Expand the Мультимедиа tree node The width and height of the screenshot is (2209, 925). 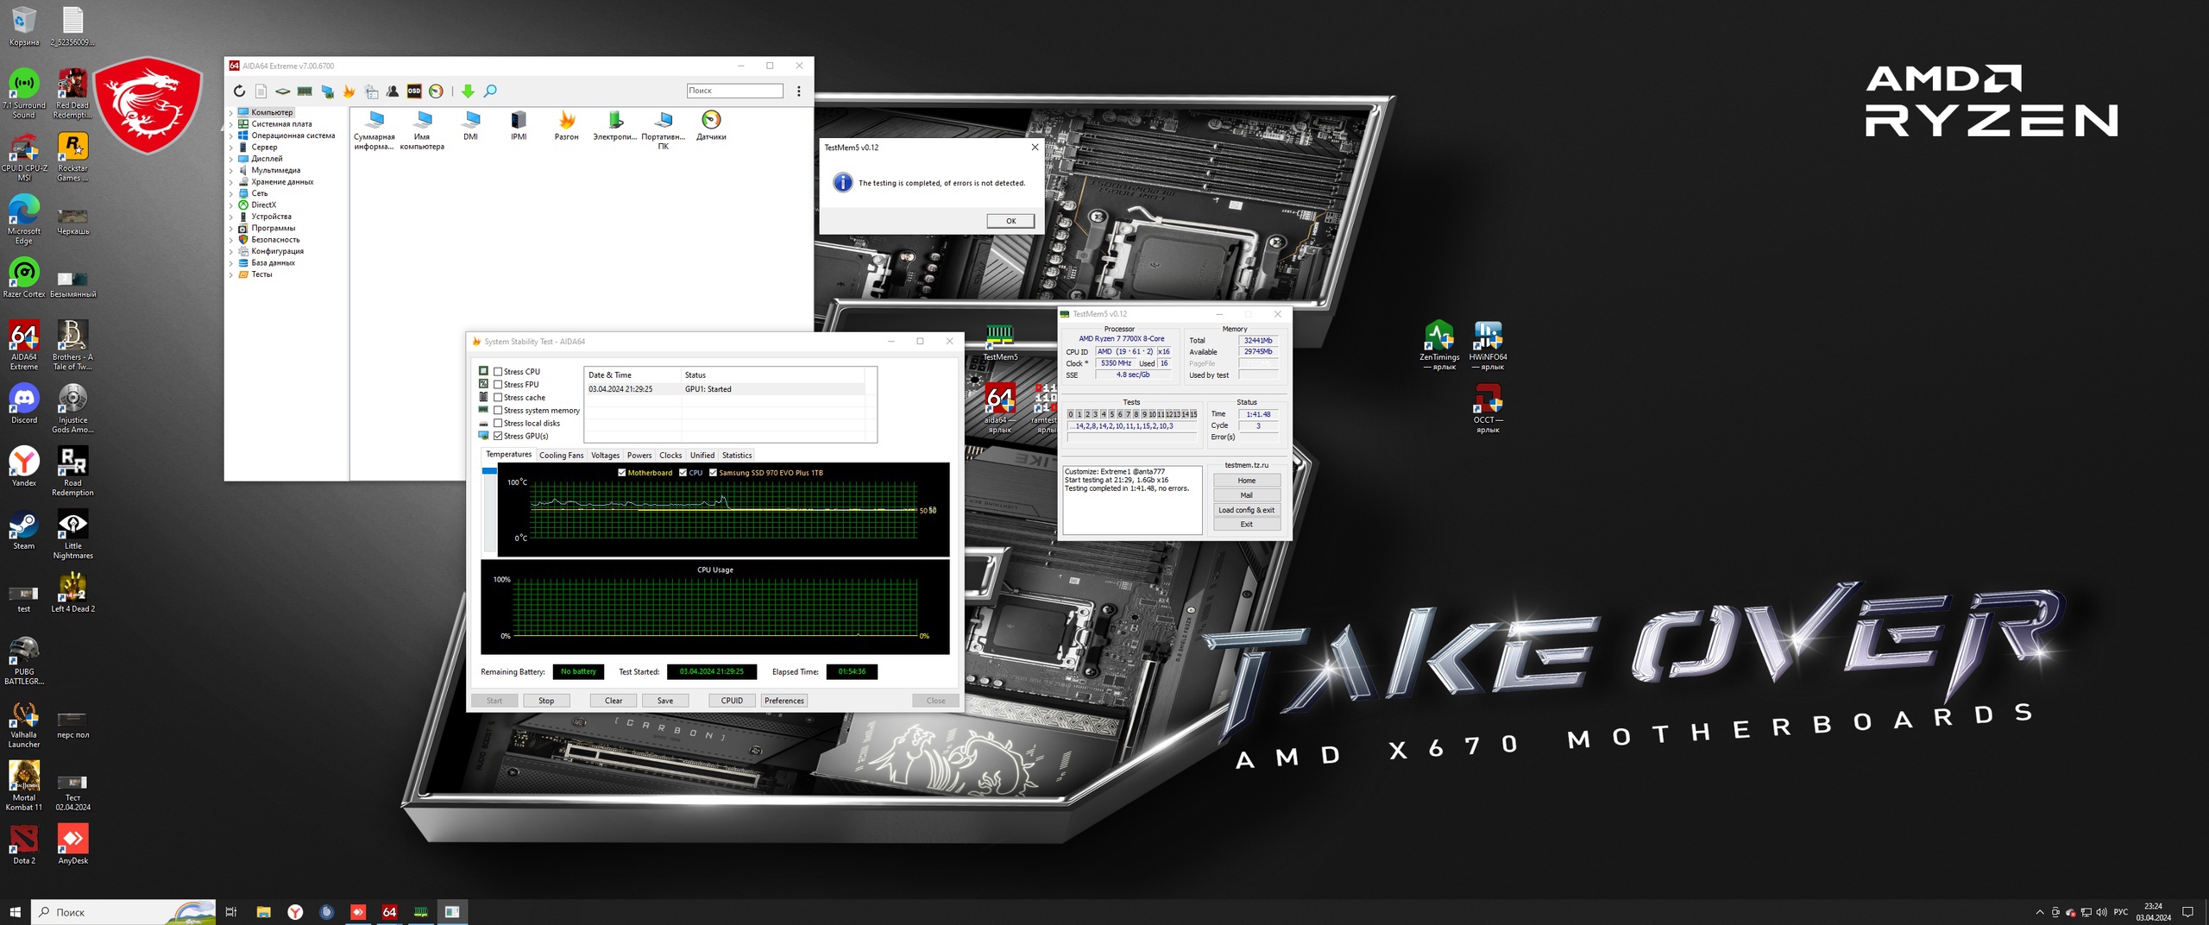coord(231,171)
